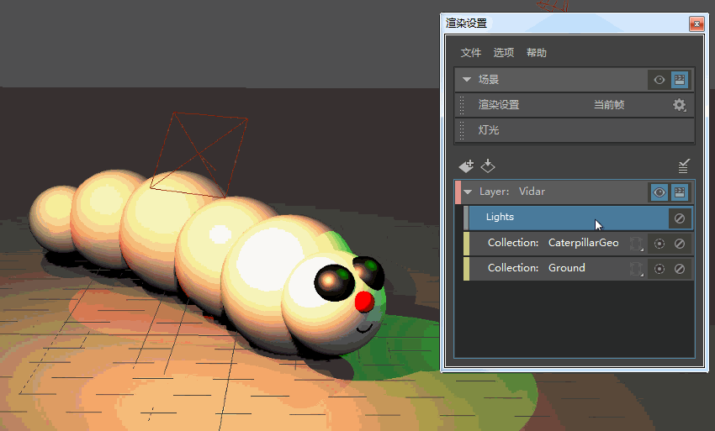
Task: Click the checklist icon above layers
Action: (683, 166)
